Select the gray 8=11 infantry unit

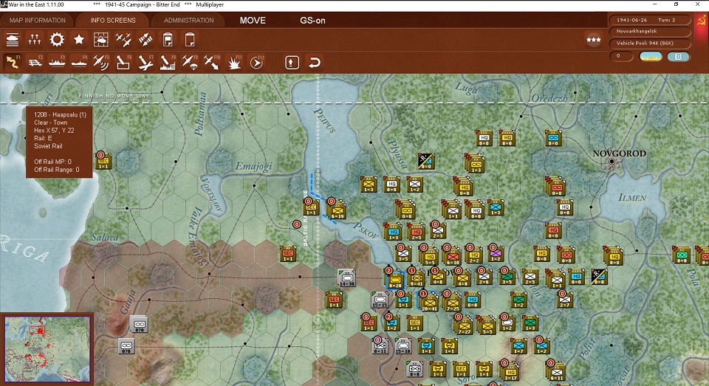click(380, 345)
